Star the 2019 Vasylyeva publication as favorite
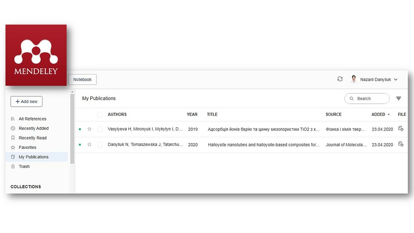 (89, 129)
